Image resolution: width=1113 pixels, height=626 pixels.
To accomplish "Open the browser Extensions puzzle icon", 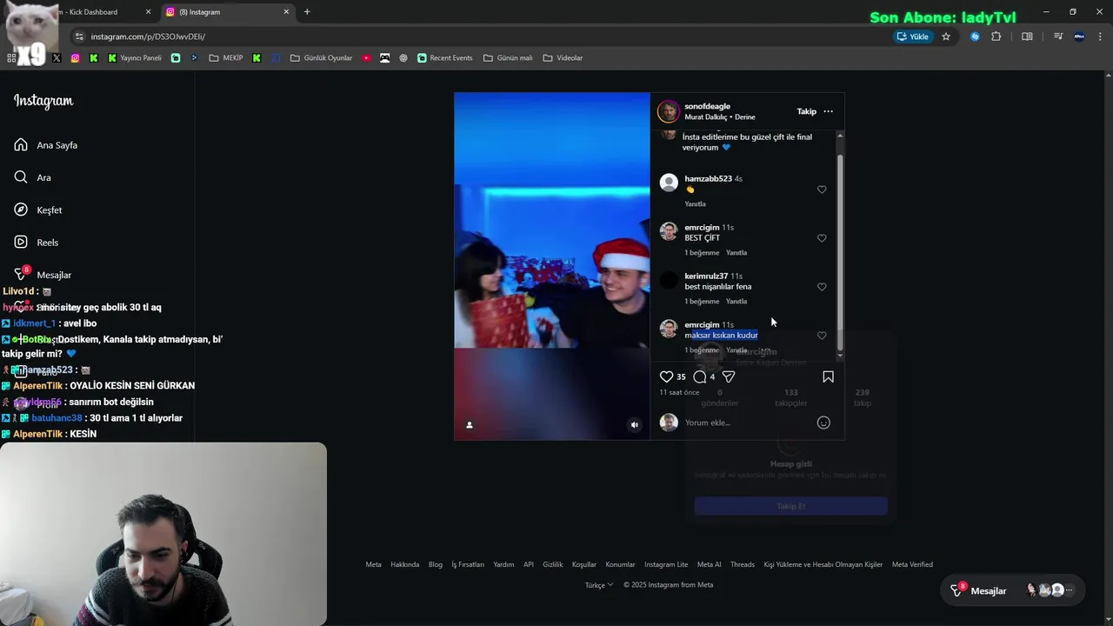I will pyautogui.click(x=996, y=37).
